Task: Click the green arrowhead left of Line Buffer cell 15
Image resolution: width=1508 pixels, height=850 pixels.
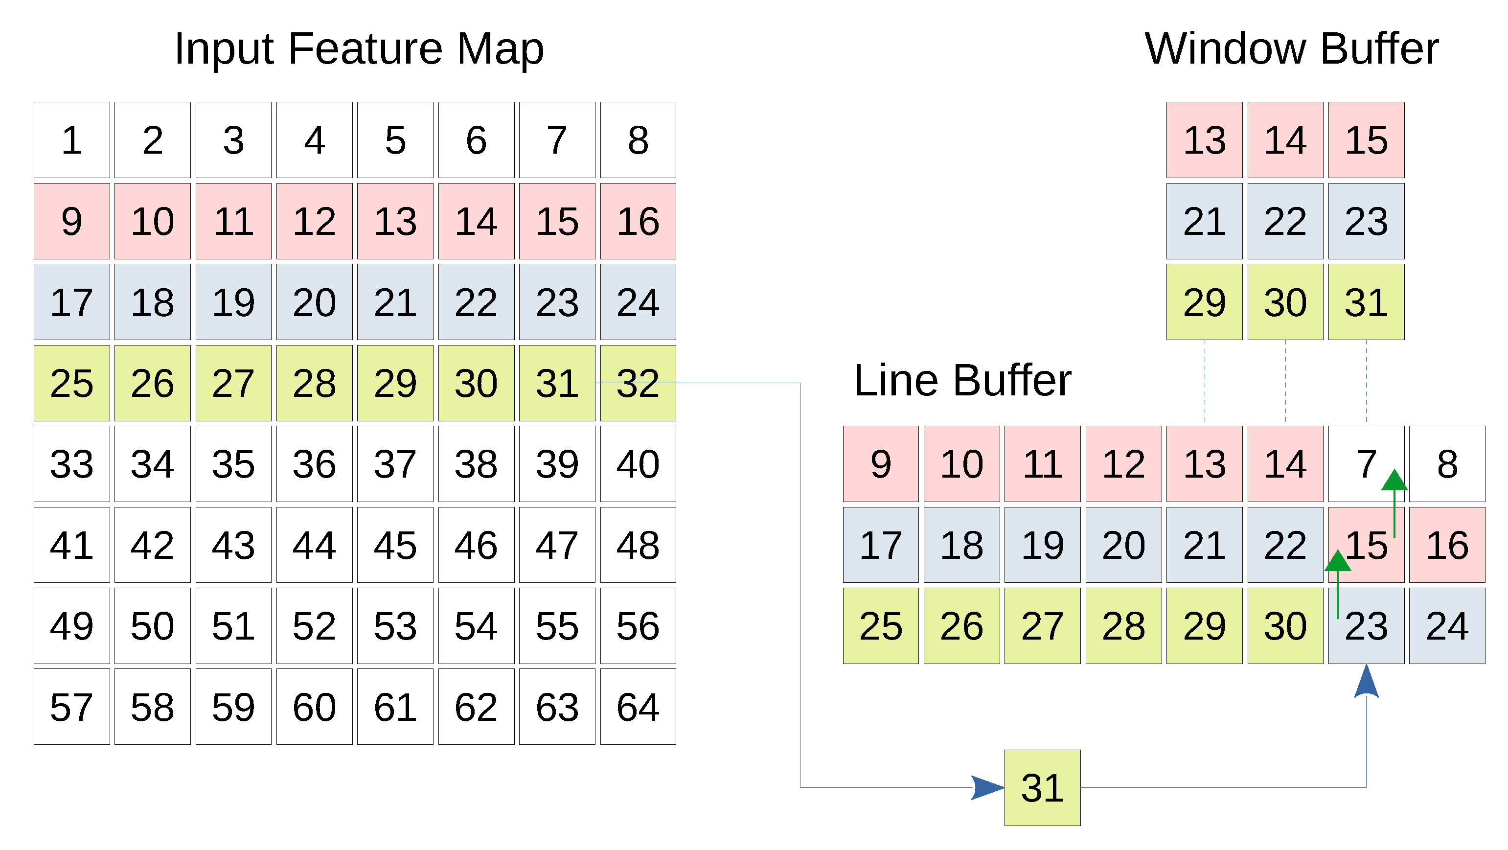Action: coord(1338,561)
